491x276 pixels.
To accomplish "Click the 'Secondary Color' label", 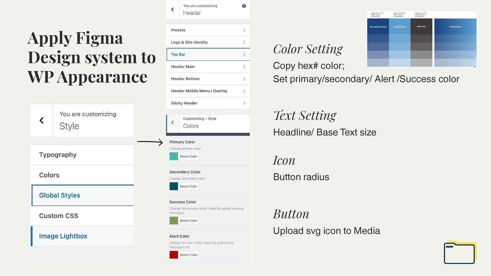I will click(x=185, y=172).
